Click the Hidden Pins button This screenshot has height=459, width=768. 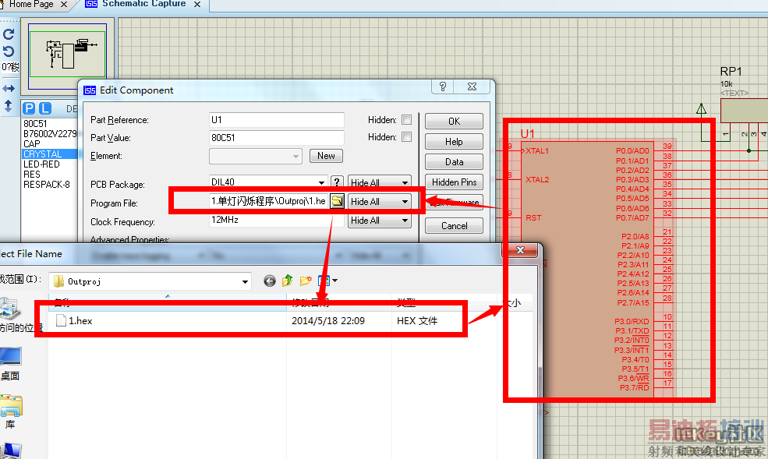(454, 182)
